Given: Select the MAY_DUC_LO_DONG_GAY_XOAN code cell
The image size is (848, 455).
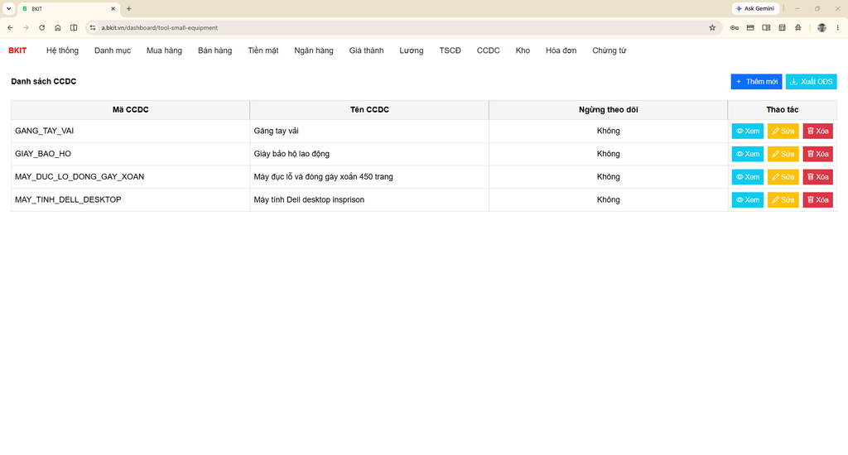Looking at the screenshot, I should (130, 177).
